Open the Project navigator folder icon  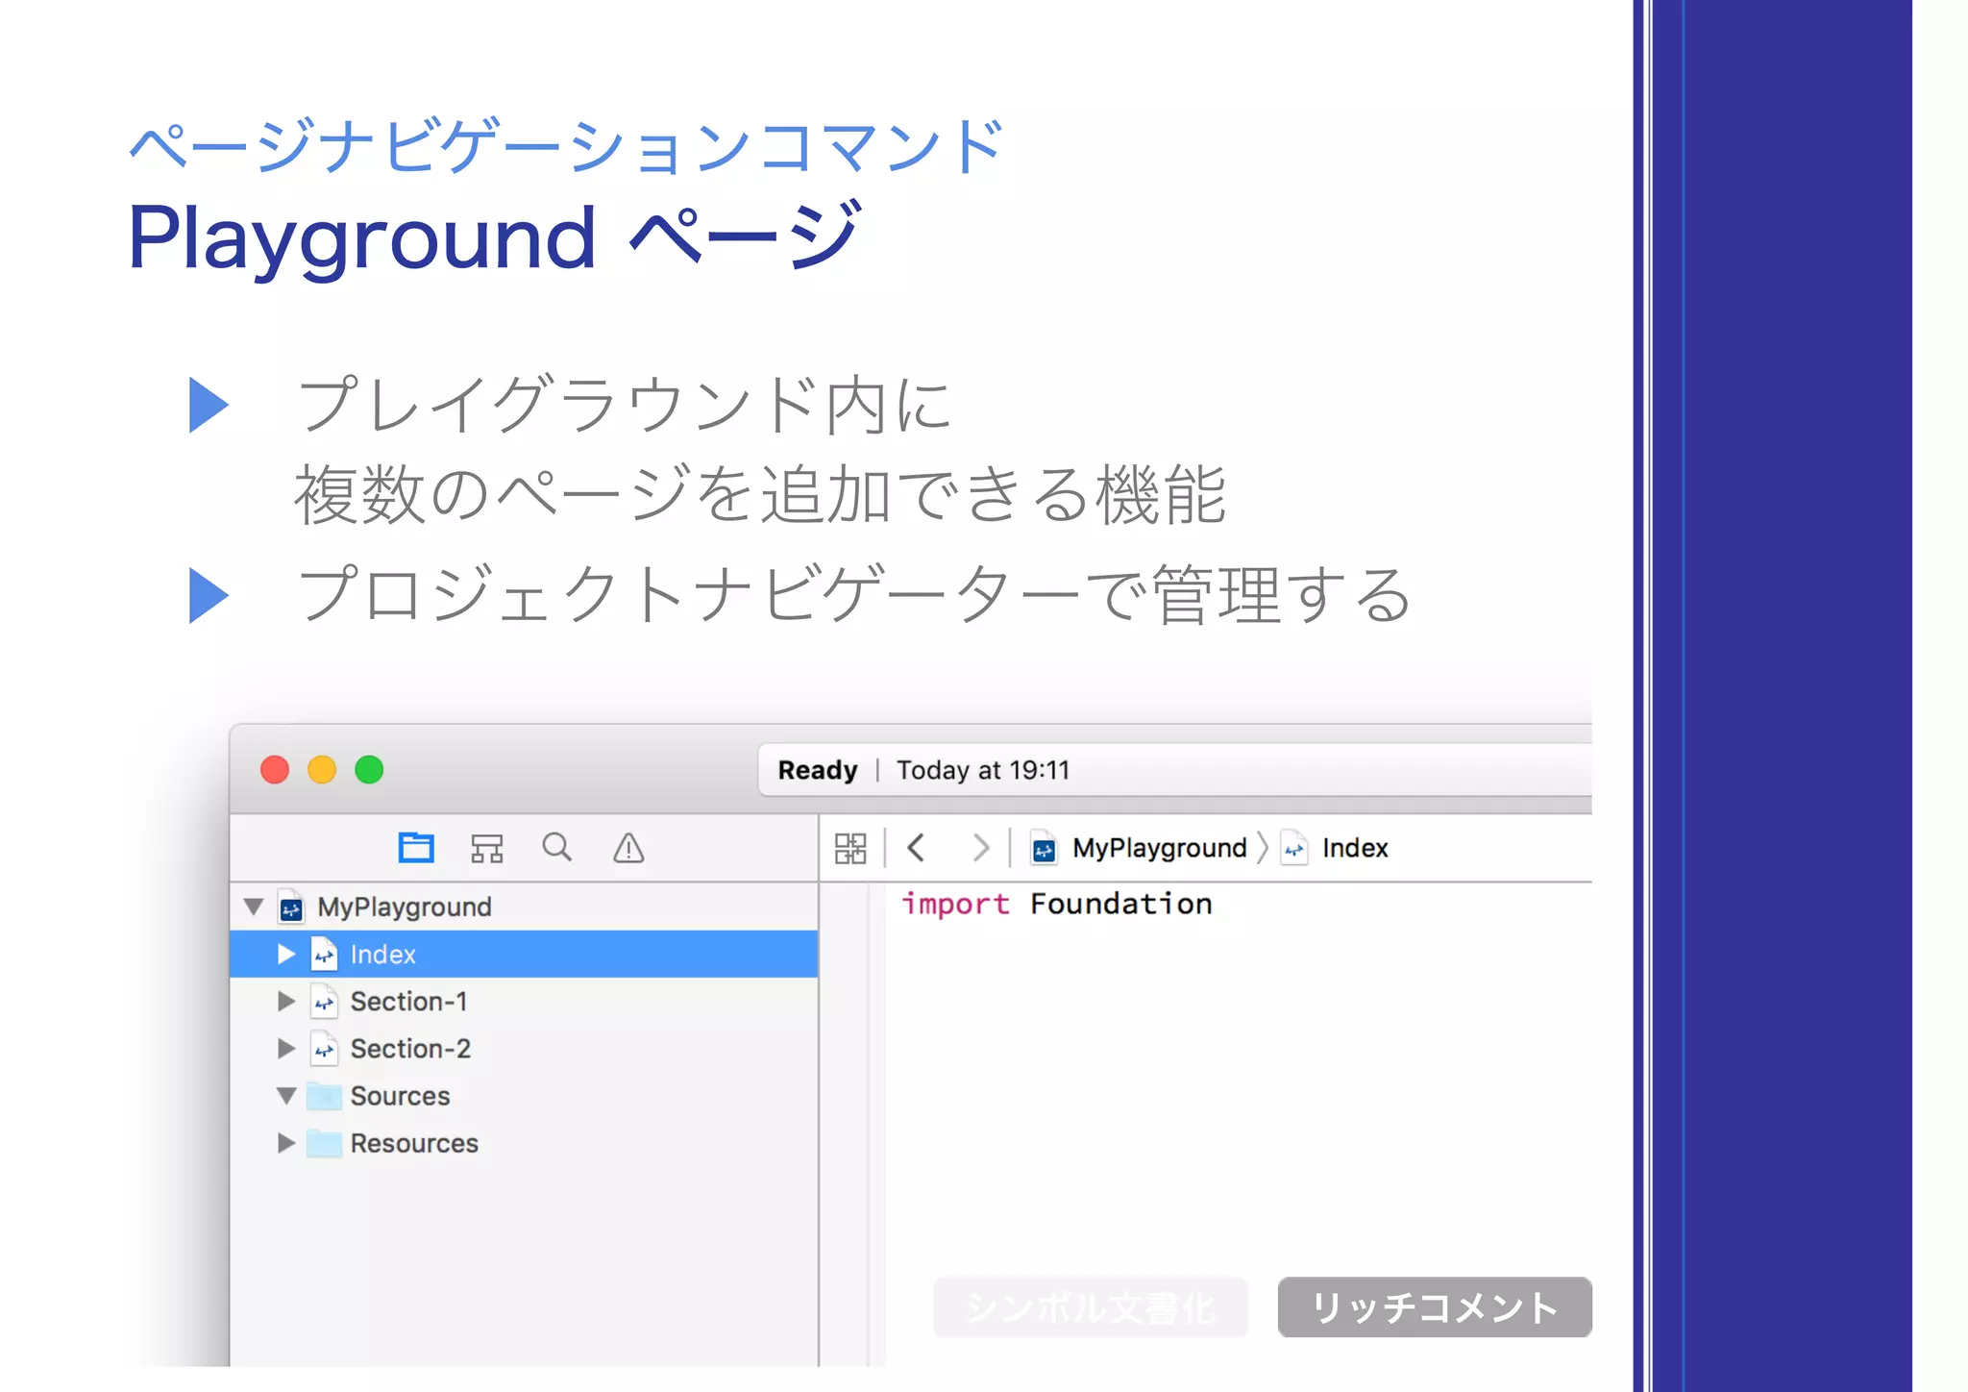point(415,848)
